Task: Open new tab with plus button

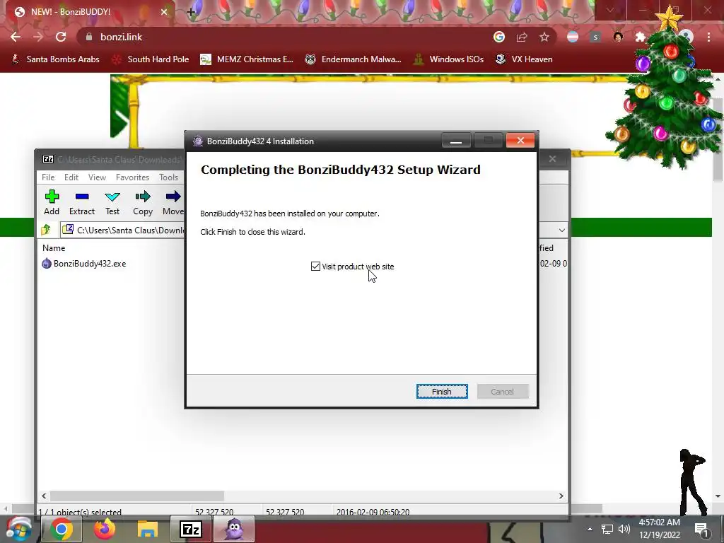Action: 191,12
